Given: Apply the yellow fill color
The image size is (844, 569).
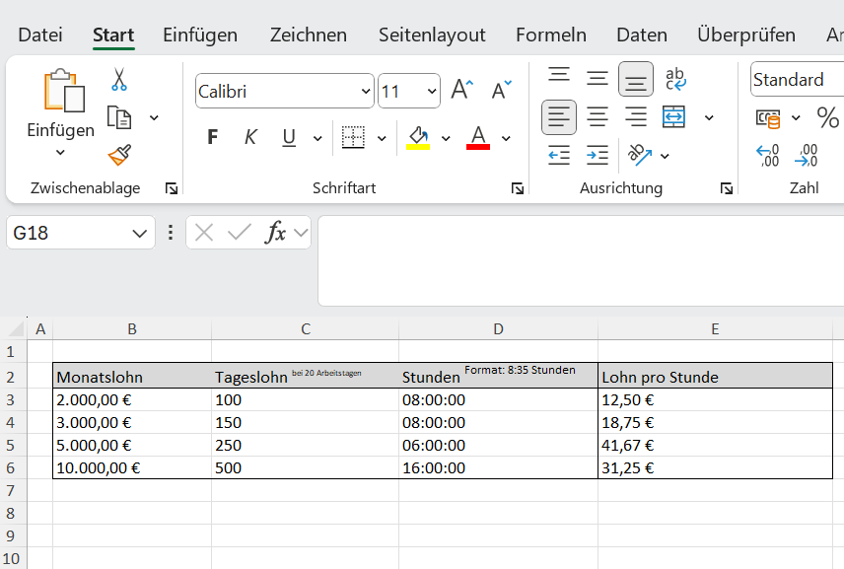Looking at the screenshot, I should [x=418, y=137].
